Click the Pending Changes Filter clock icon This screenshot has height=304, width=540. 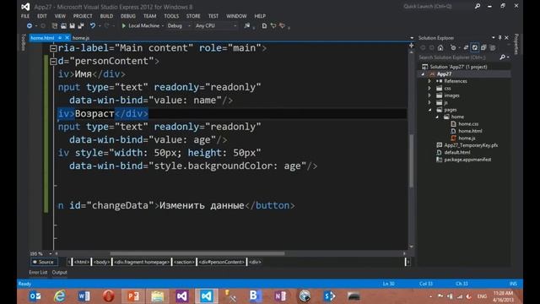click(x=453, y=47)
